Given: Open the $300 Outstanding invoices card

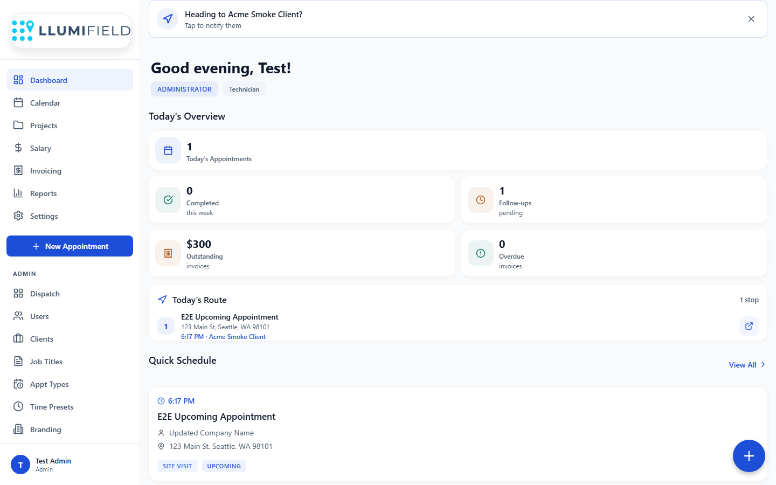Looking at the screenshot, I should pyautogui.click(x=302, y=253).
